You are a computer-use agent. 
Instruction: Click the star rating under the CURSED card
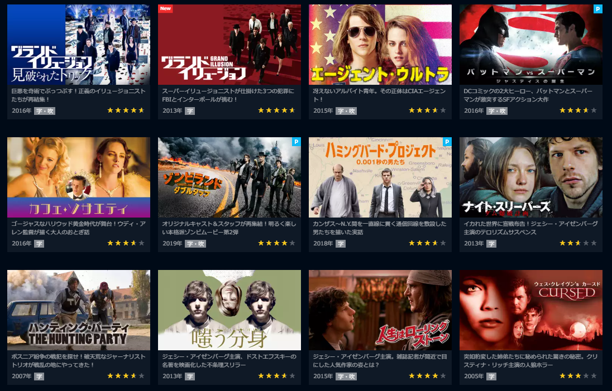pyautogui.click(x=578, y=376)
